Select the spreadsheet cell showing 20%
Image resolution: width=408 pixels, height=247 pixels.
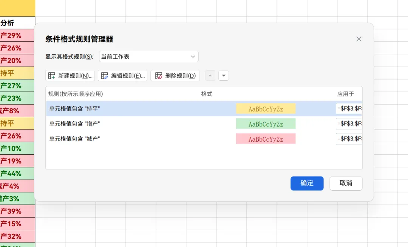click(x=17, y=61)
